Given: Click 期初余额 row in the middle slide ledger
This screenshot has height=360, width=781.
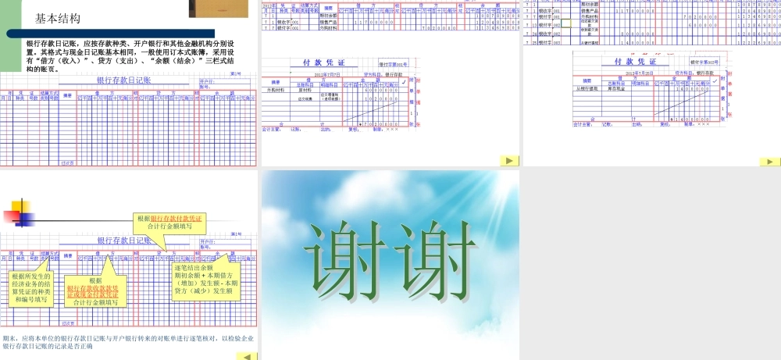Looking at the screenshot, I should click(x=390, y=16).
